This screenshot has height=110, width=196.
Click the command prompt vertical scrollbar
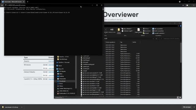pyautogui.click(x=103, y=9)
